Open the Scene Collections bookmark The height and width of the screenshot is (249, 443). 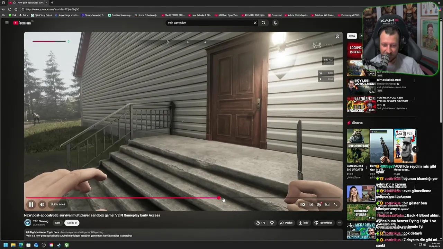pos(146,15)
